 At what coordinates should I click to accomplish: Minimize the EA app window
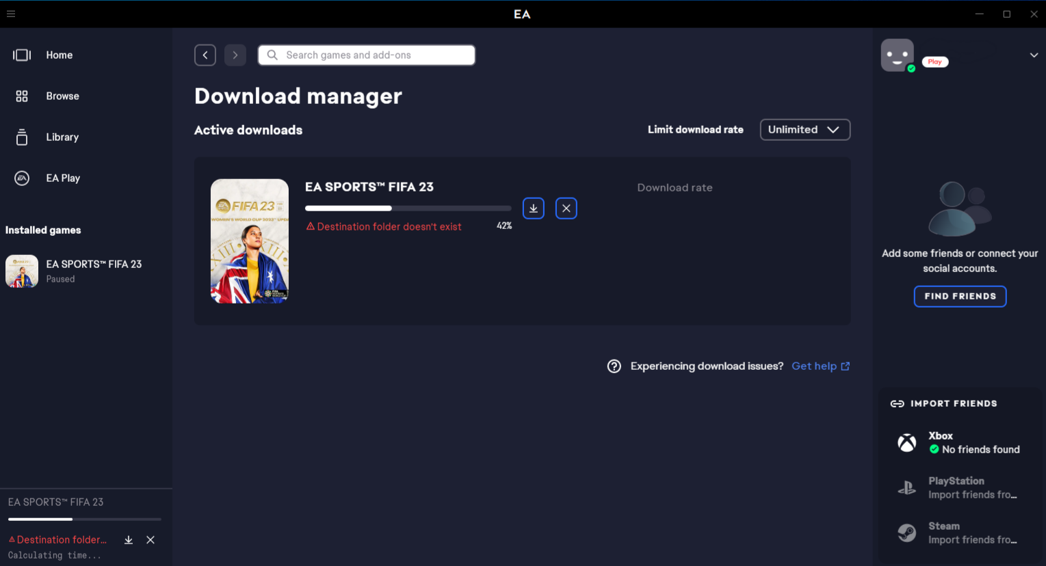pos(980,14)
